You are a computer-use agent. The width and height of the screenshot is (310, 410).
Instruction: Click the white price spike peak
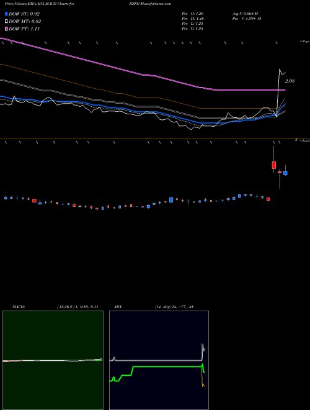[280, 70]
